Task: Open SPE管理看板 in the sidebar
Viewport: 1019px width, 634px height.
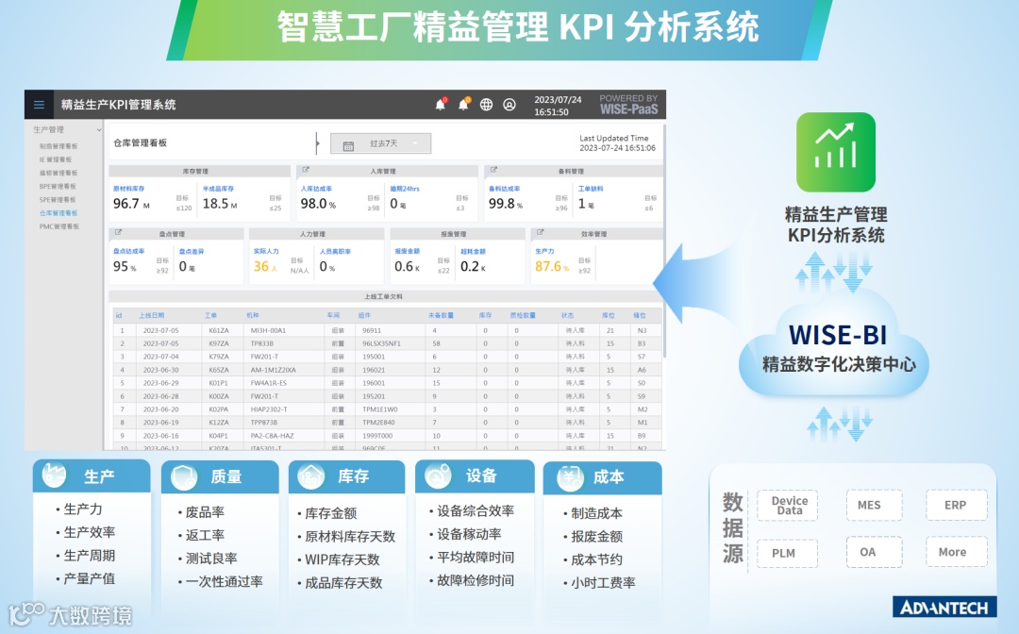Action: (x=58, y=199)
